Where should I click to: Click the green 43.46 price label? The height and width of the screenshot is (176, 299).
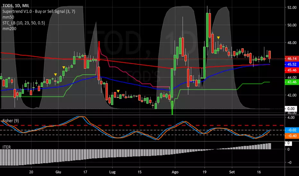292,82
